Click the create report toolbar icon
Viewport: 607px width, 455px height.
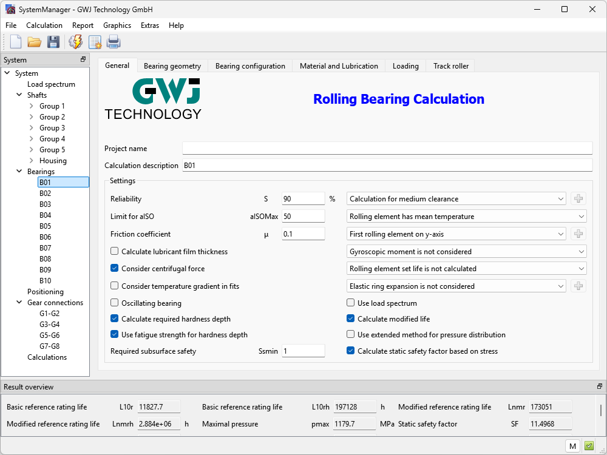95,42
